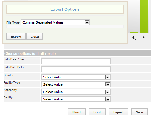
Task: Click the small 65+ green bar
Action: click(x=134, y=32)
